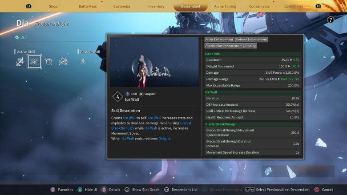Click Descendant List label
The height and width of the screenshot is (195, 347).
pos(185,190)
